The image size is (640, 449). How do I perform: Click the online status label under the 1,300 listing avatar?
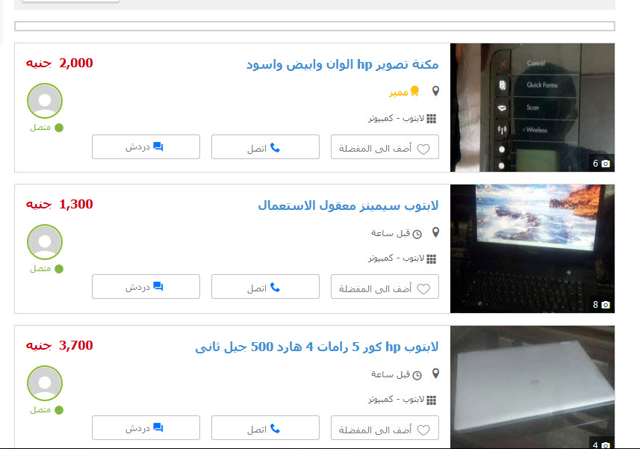pos(46,269)
